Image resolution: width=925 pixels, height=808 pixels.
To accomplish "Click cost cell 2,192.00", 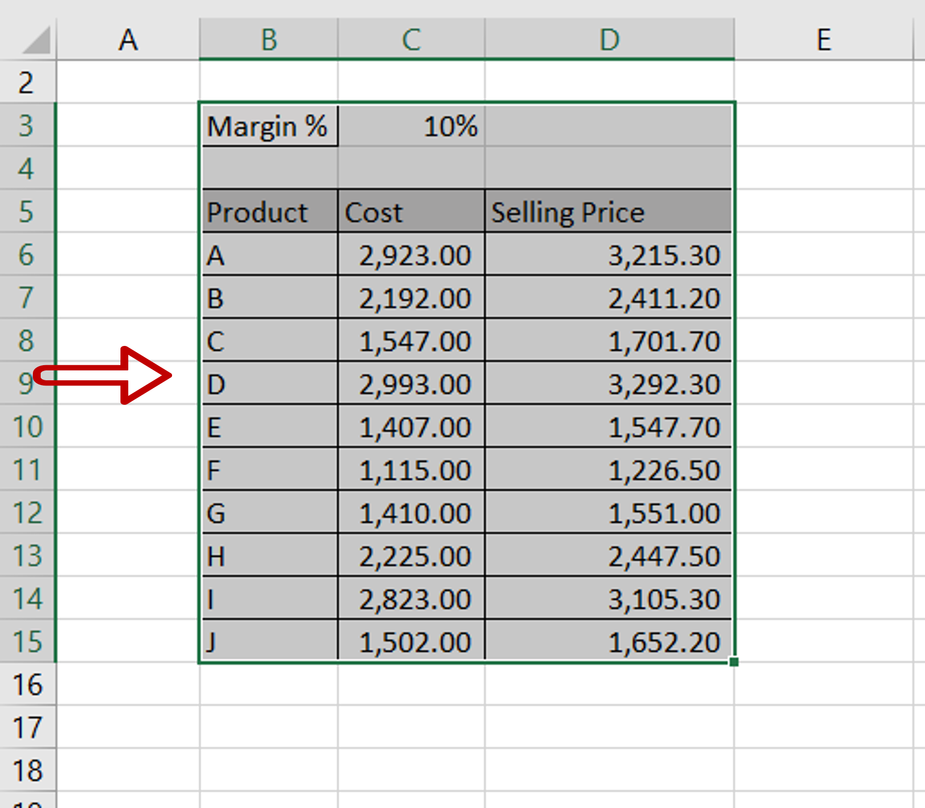I will click(x=411, y=297).
